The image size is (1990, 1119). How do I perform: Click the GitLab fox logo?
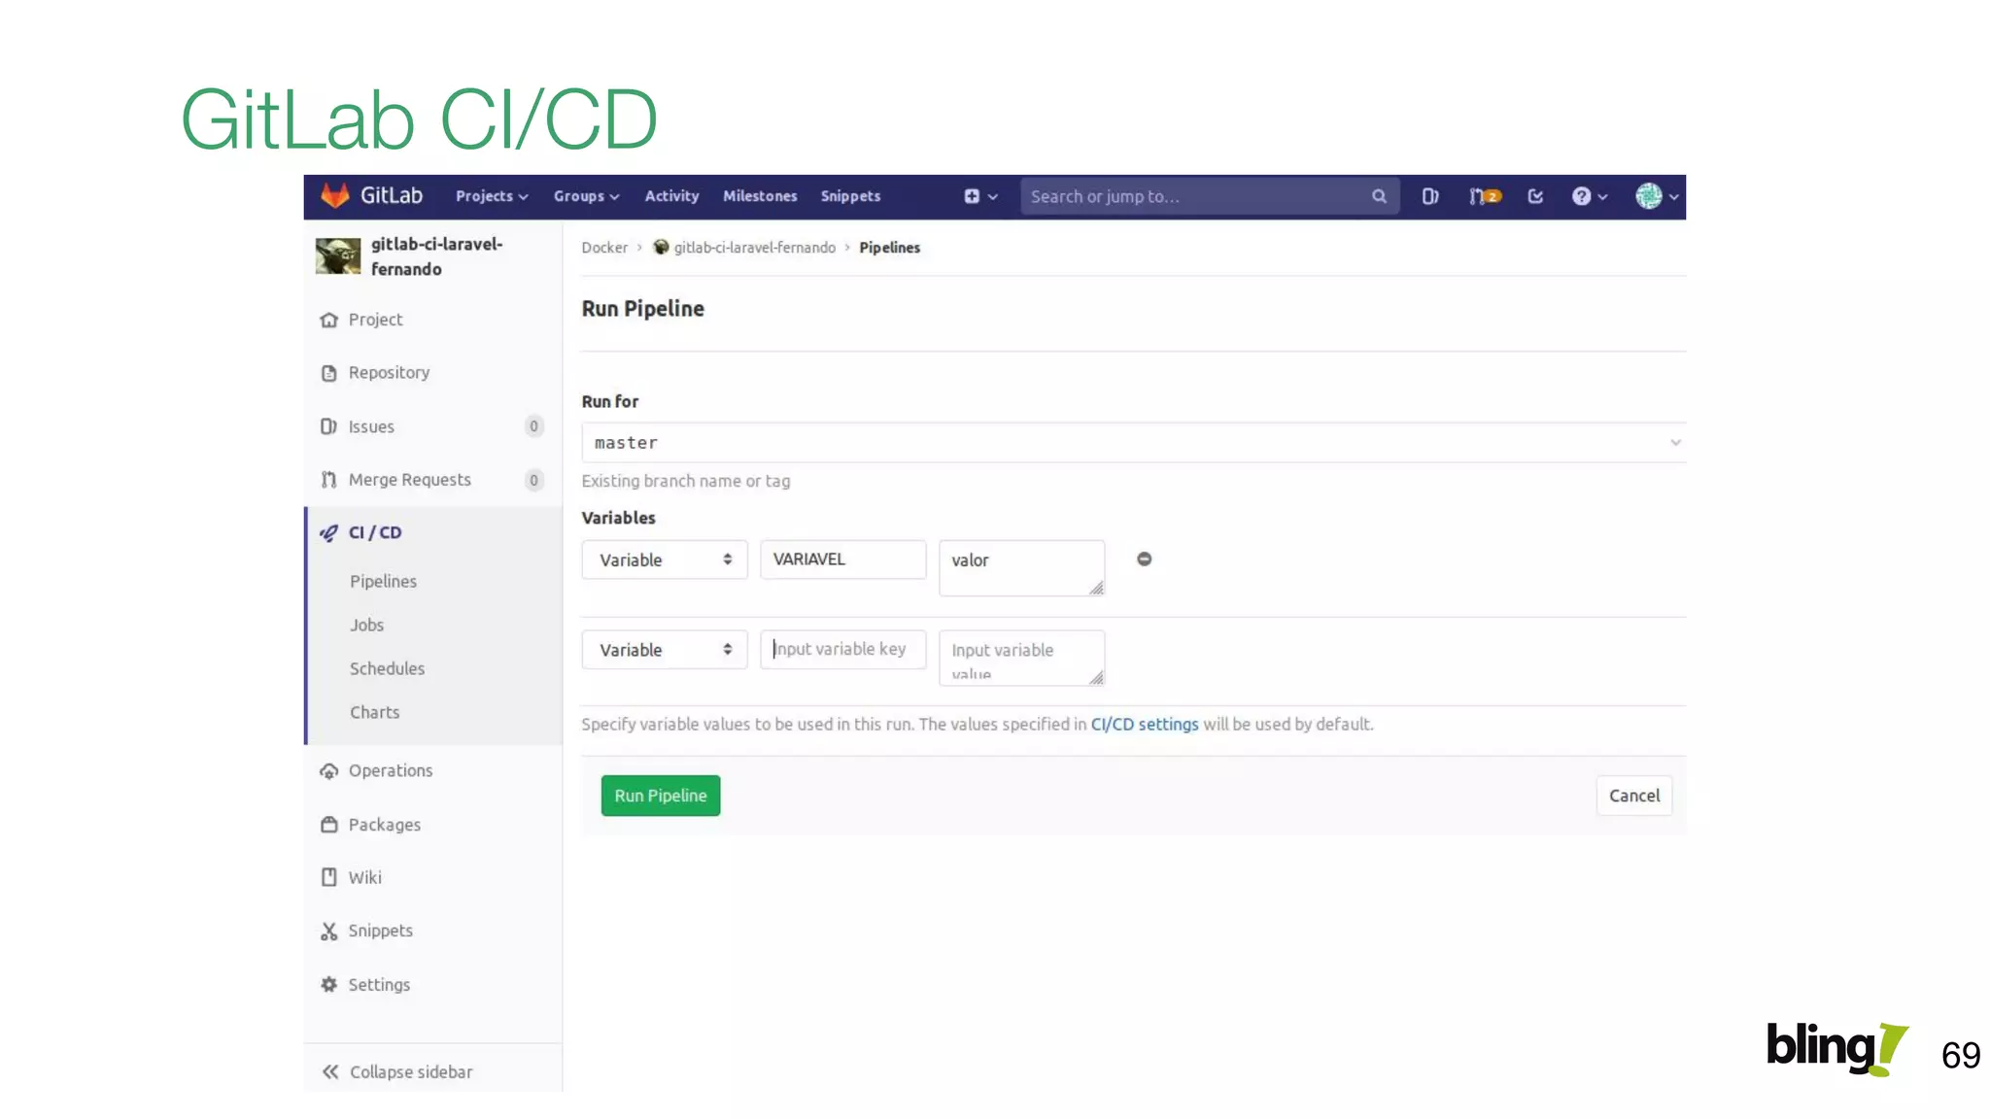(334, 195)
